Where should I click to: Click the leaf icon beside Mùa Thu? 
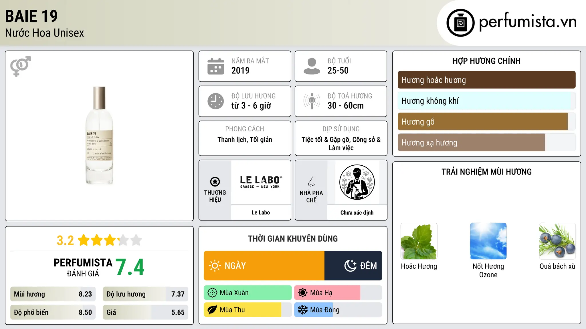(x=212, y=310)
